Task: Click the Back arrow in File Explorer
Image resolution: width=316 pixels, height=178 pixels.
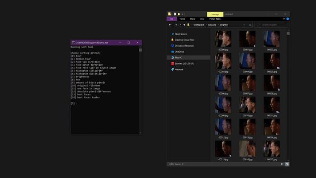Action: (170, 25)
